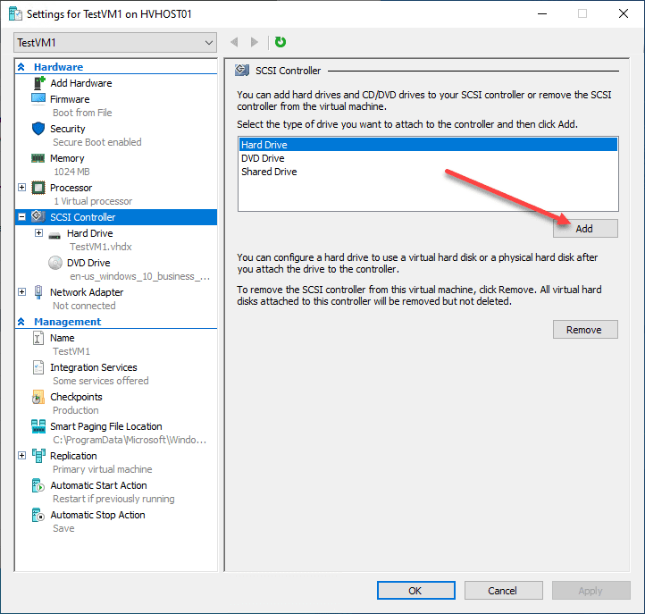Click '1 Virtual processor' text
The image size is (645, 614).
[93, 201]
